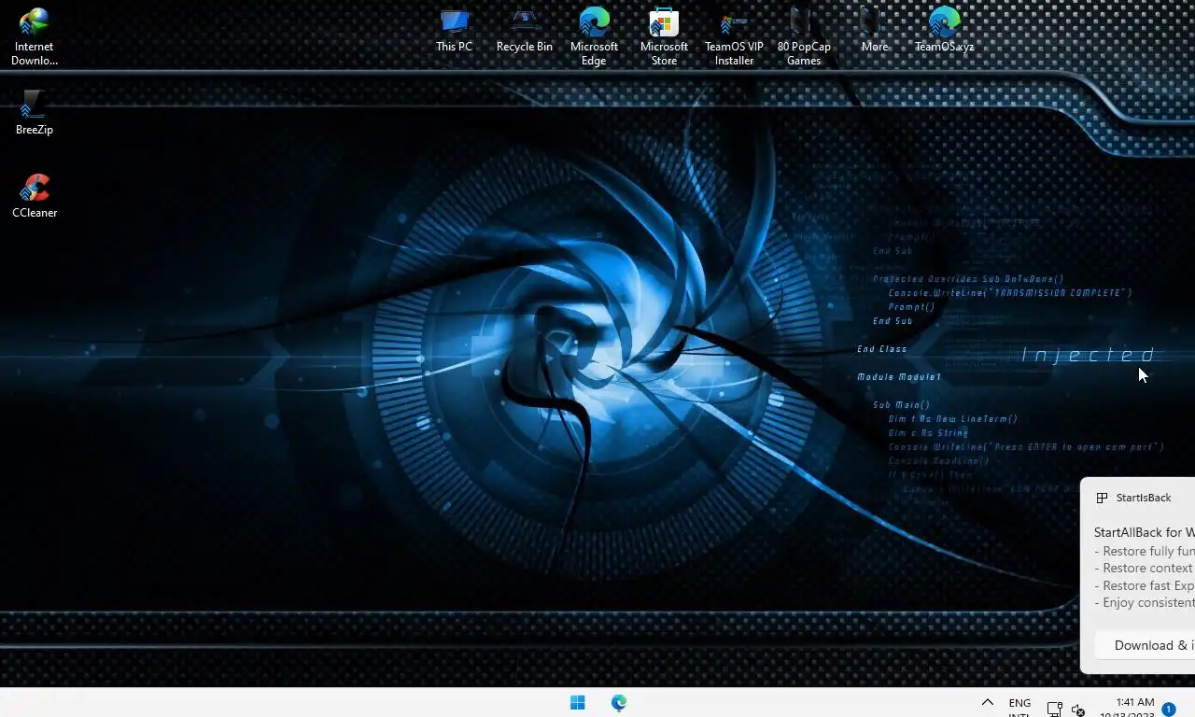The height and width of the screenshot is (717, 1195).
Task: Select TeamOS VIP Installer icon
Action: pos(734,36)
